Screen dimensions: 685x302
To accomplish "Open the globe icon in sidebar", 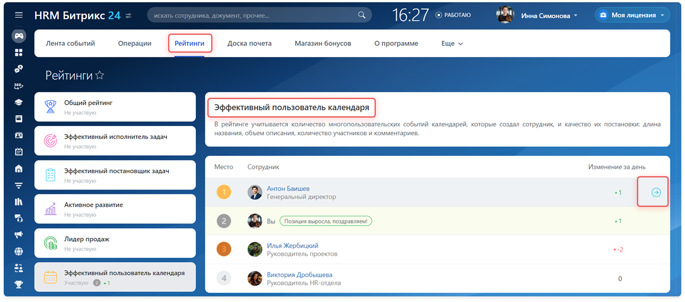I will click(19, 251).
